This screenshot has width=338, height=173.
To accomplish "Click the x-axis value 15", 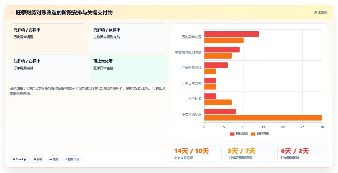I will pos(263,127).
